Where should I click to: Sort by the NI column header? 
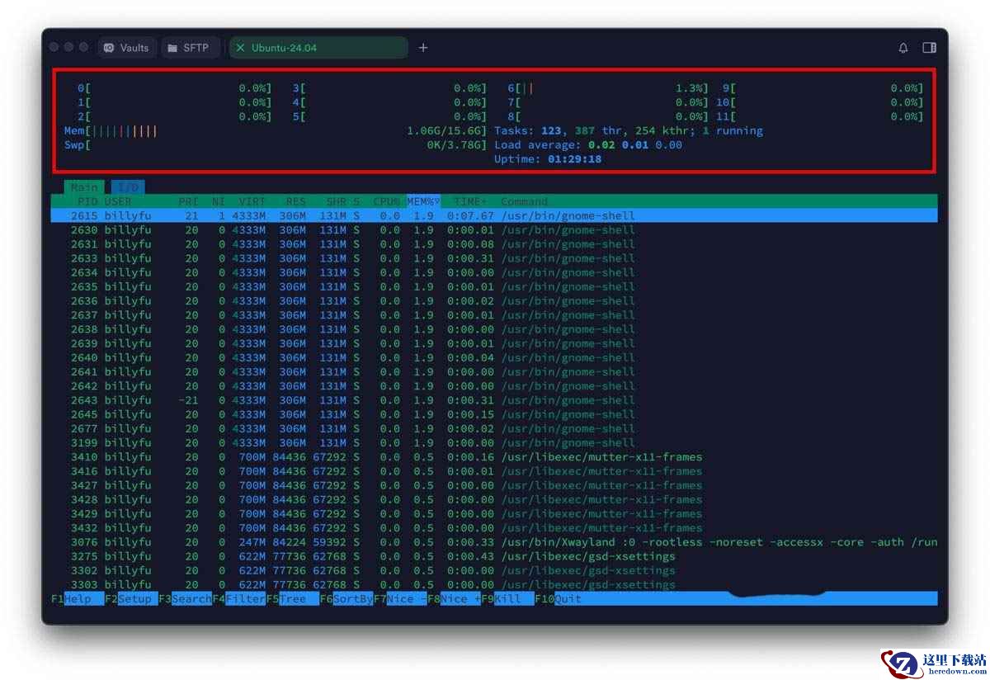tap(219, 201)
